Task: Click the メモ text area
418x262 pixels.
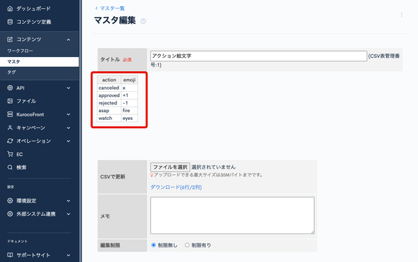Action: point(232,215)
